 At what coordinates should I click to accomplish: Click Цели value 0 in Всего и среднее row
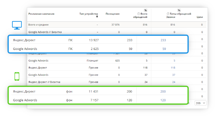click(202, 25)
